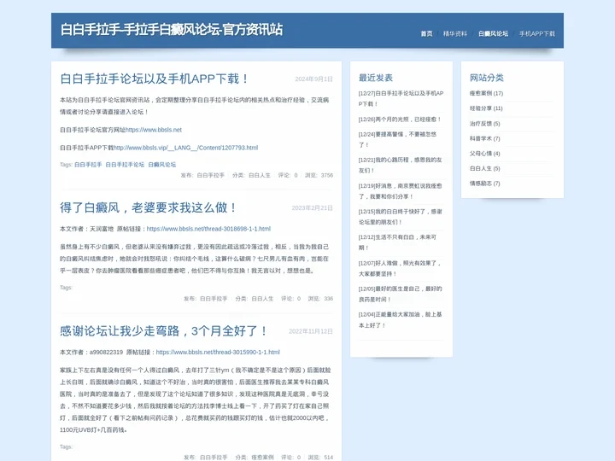Image resolution: width=615 pixels, height=461 pixels.
Task: Open recent post [12/12]生活不只有白白
Action: point(397,242)
